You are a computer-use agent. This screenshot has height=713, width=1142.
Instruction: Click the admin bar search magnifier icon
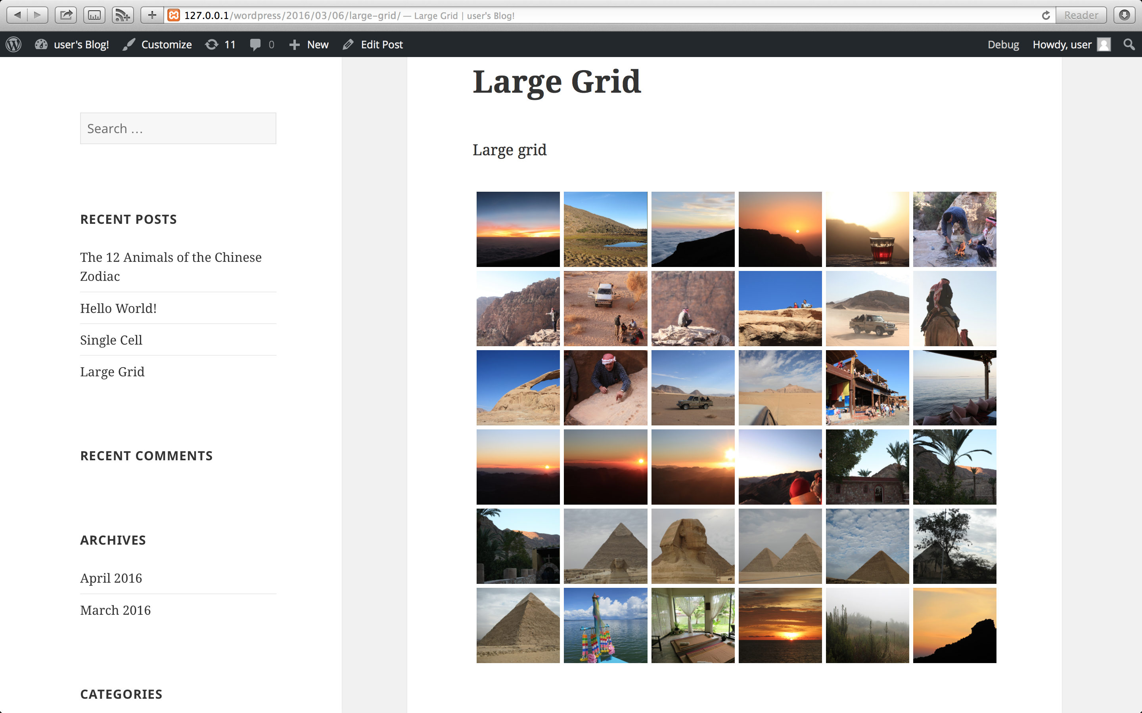(x=1129, y=44)
